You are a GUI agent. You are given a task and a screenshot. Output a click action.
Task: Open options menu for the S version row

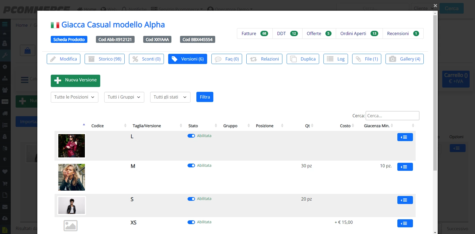point(405,200)
